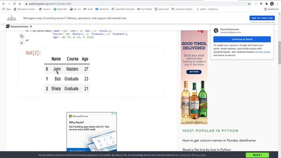Viewport: 281px width, 158px height.
Task: Open the browser home page
Action: click(20, 4)
